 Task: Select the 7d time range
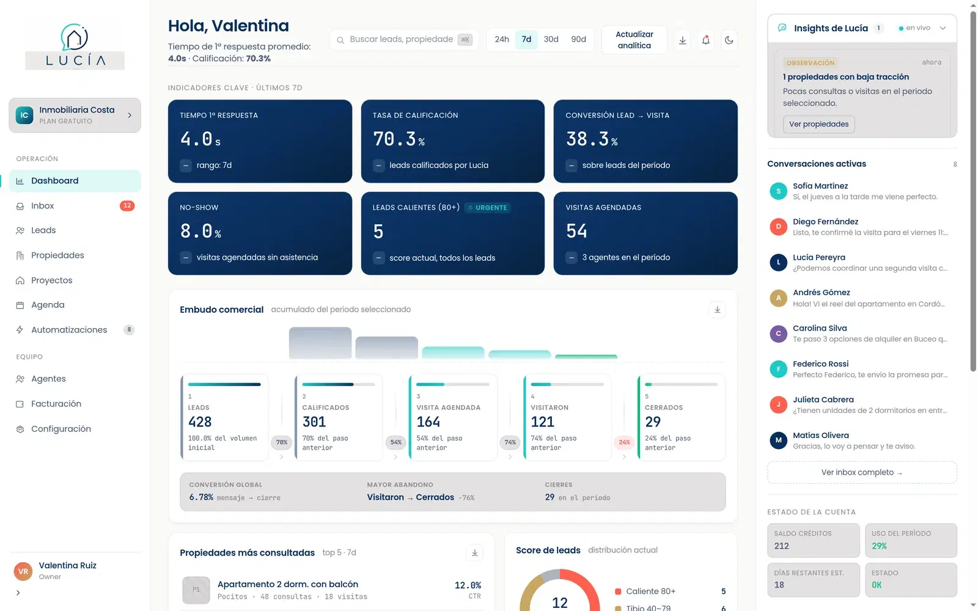pos(526,39)
